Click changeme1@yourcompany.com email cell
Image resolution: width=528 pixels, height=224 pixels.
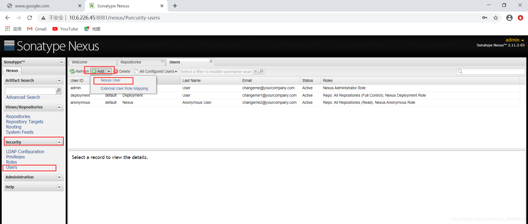[x=269, y=95]
